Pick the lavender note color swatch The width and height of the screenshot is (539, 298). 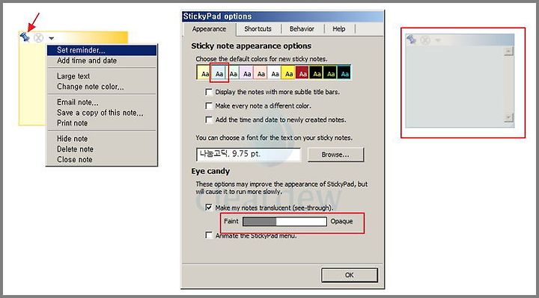pos(247,72)
